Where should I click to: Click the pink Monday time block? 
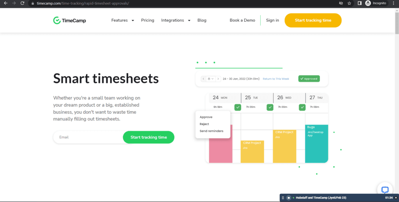coord(221,150)
